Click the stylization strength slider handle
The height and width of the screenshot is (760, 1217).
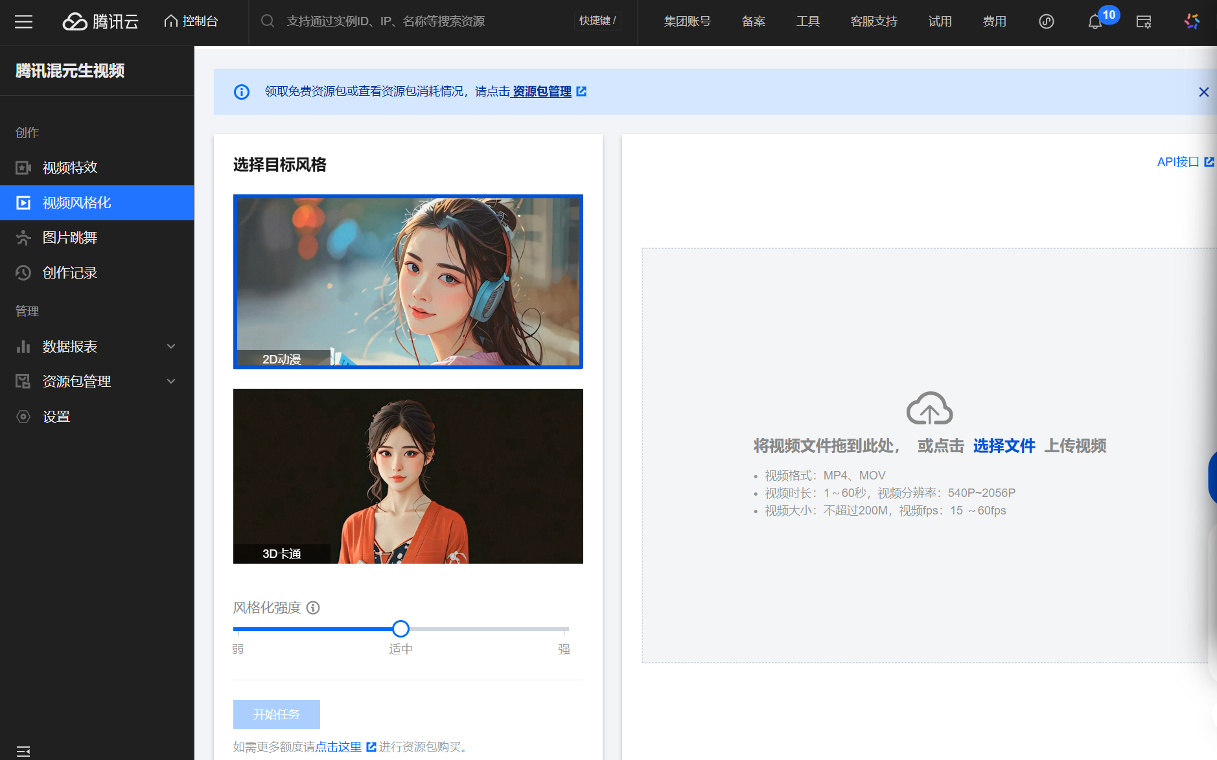[401, 628]
